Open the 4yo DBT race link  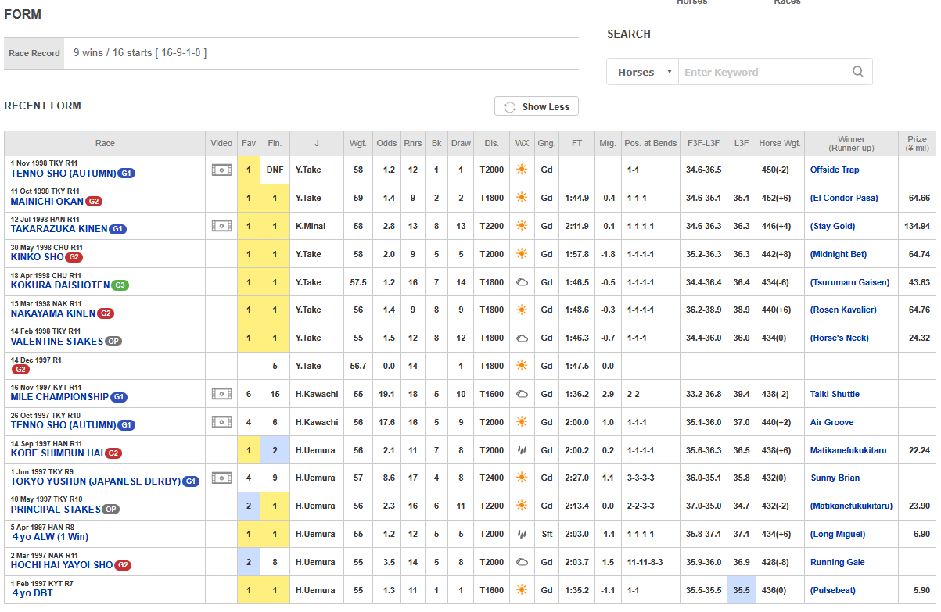[32, 593]
